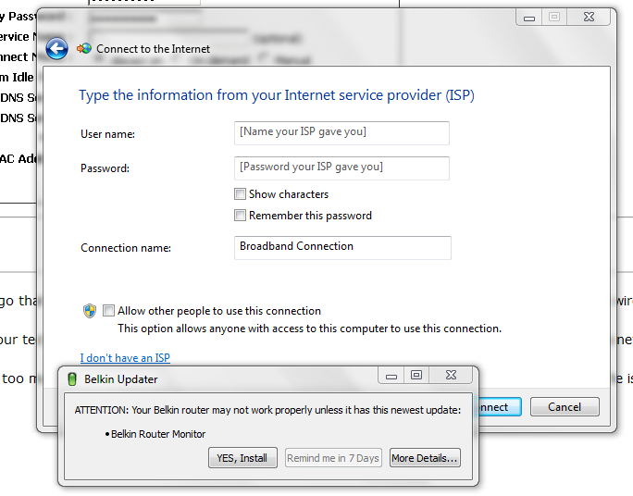Maximize the Belkin Updater window

pos(416,376)
